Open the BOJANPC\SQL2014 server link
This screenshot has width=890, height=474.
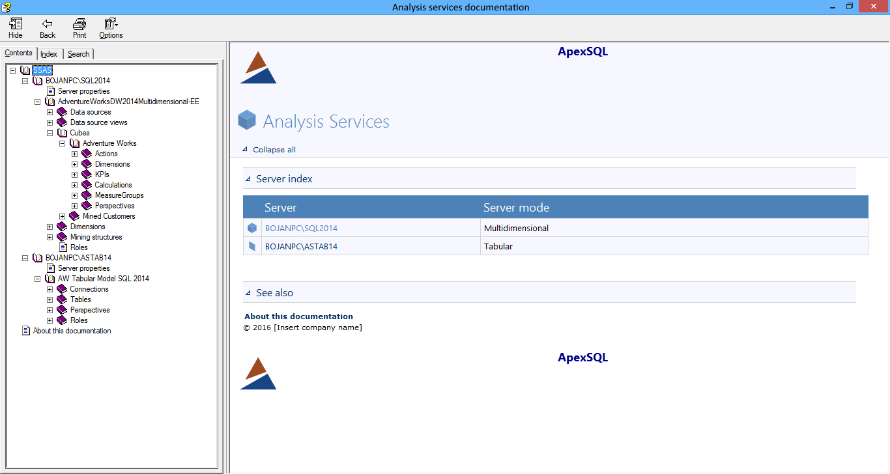pos(301,229)
